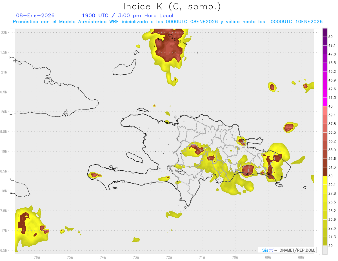Click the latitude label "20N"
The width and height of the screenshot is (338, 261).
tap(5, 112)
